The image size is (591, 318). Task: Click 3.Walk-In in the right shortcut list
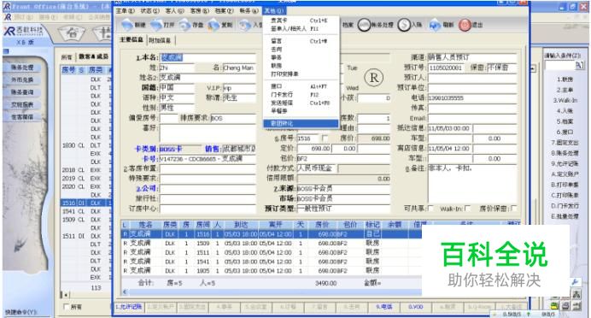[x=565, y=100]
